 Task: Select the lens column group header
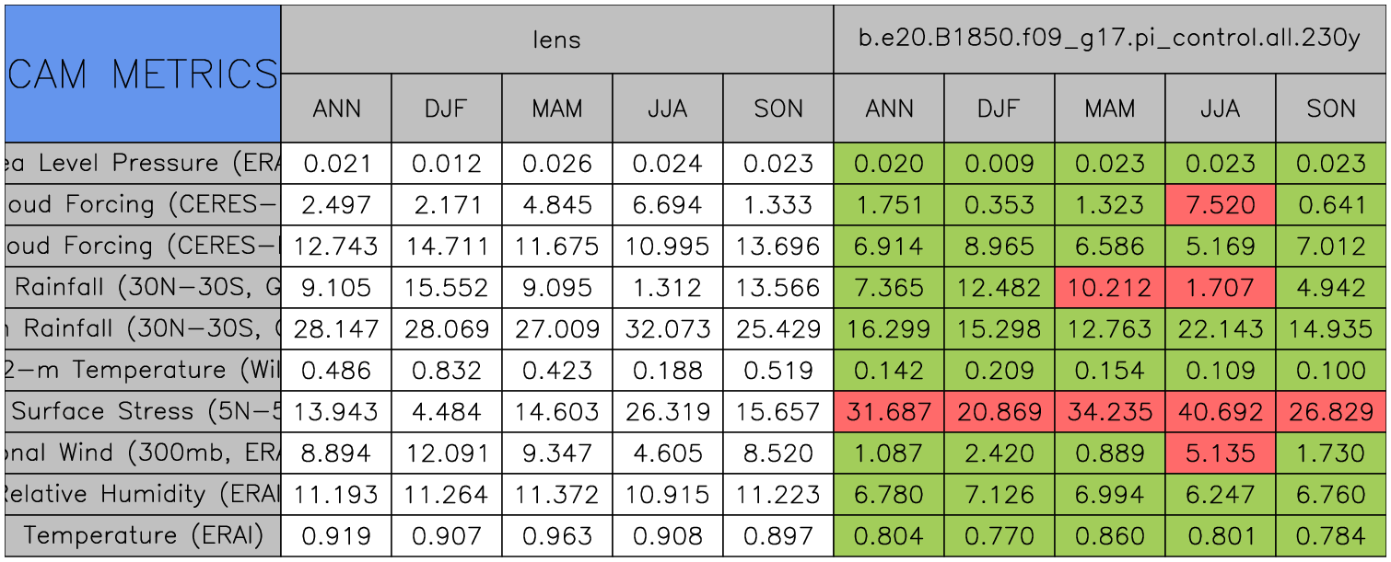point(556,40)
